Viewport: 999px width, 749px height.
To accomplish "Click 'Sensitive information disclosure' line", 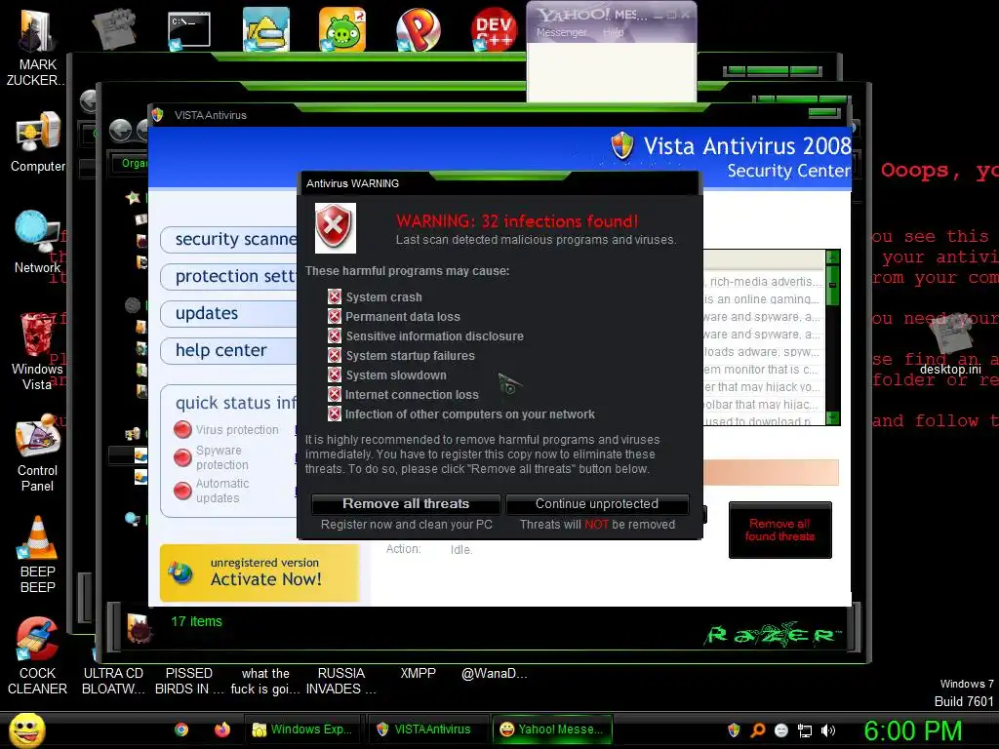I will pyautogui.click(x=434, y=336).
